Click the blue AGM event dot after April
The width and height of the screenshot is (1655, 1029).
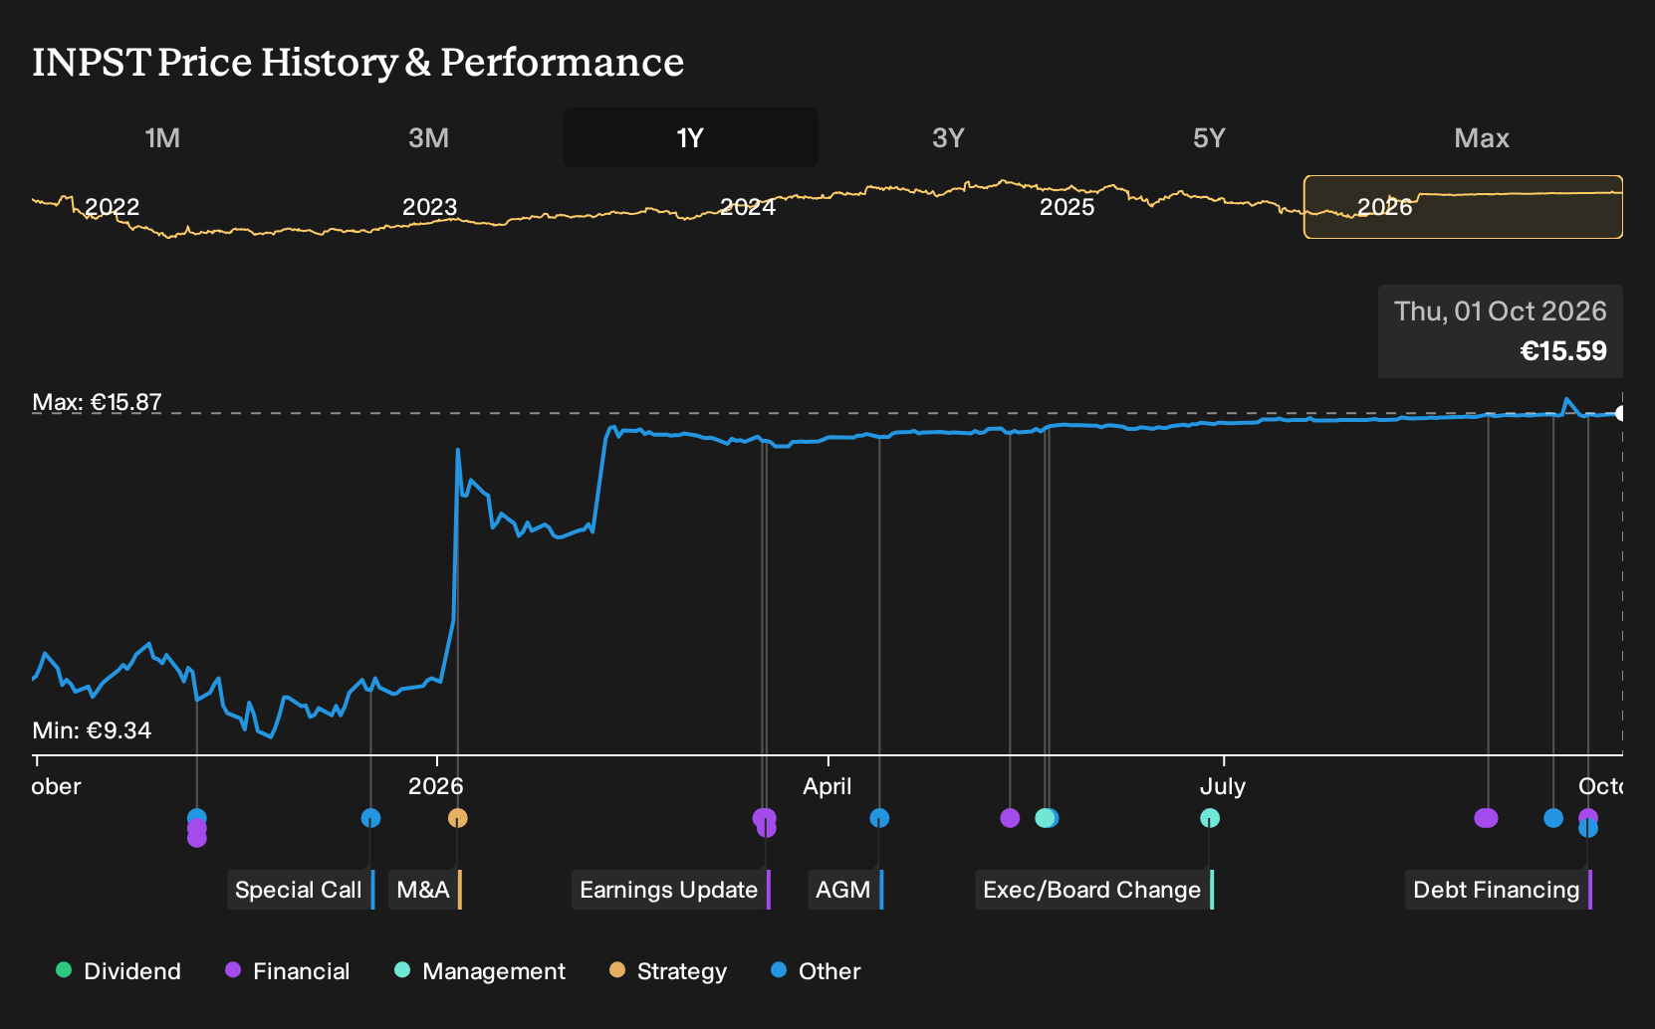(879, 818)
